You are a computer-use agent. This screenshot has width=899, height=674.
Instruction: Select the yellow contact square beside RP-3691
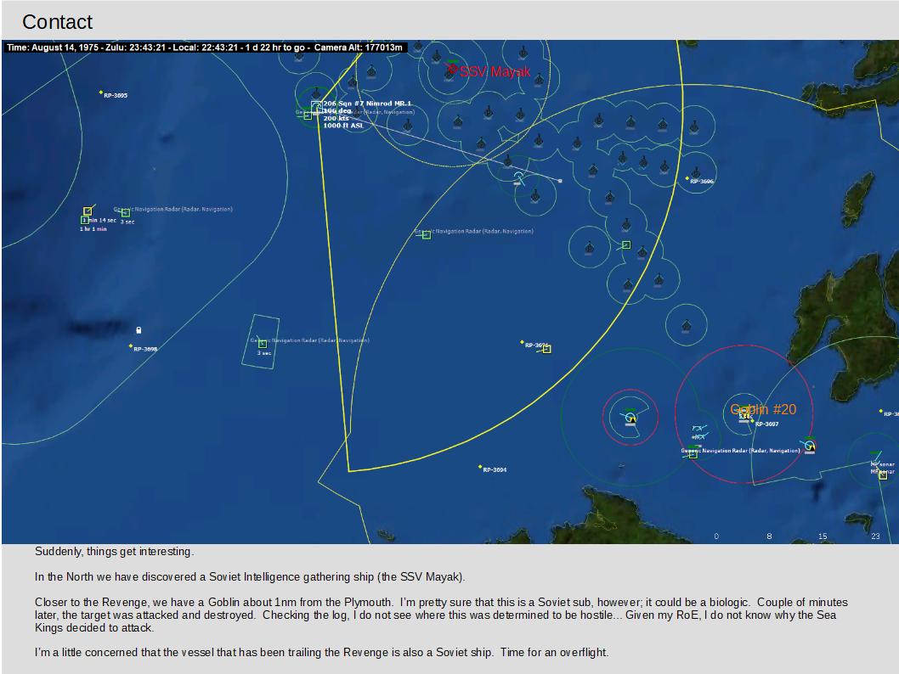547,349
